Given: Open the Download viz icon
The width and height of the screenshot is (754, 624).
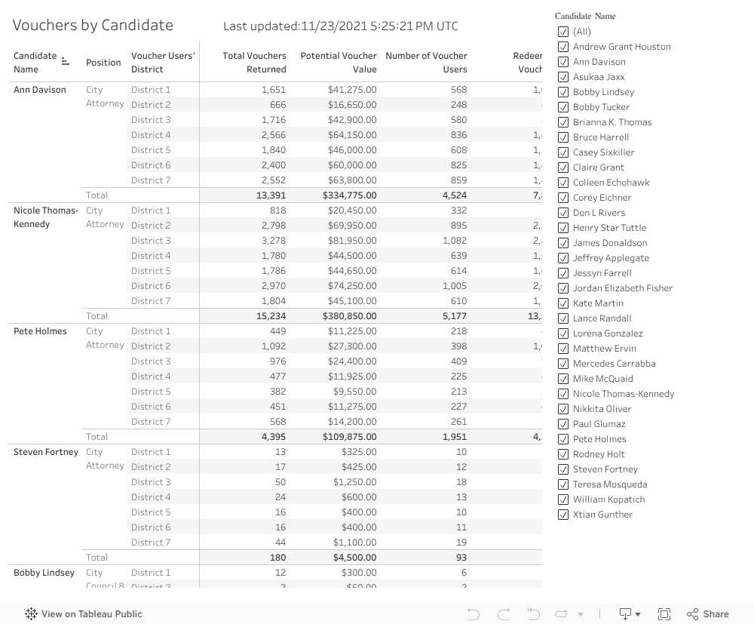Looking at the screenshot, I should click(624, 613).
